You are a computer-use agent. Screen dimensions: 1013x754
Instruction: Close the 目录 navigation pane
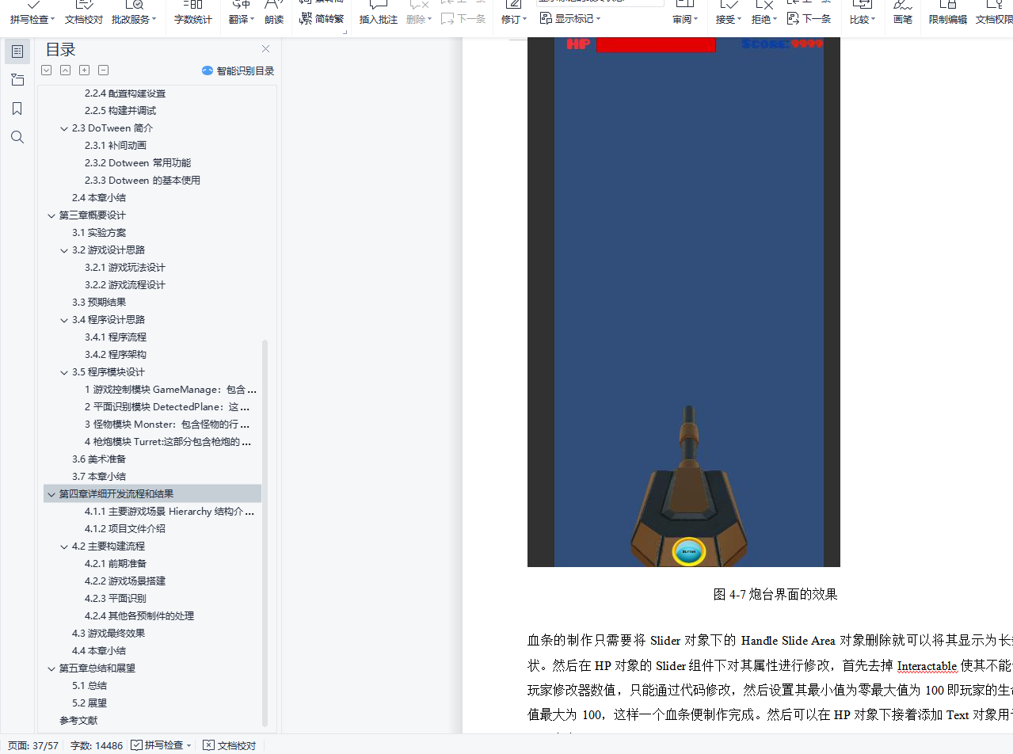click(x=265, y=49)
